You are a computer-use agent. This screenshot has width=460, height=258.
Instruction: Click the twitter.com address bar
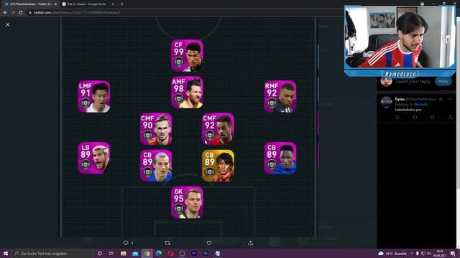click(185, 13)
